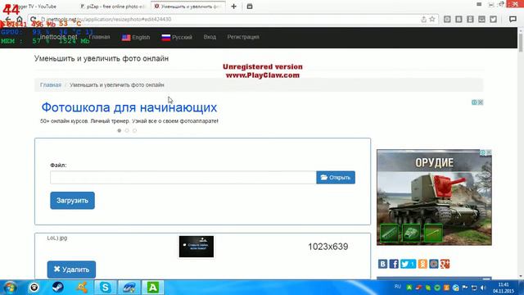The width and height of the screenshot is (524, 295).
Task: Click the LoL).jpg file name
Action: click(x=57, y=238)
